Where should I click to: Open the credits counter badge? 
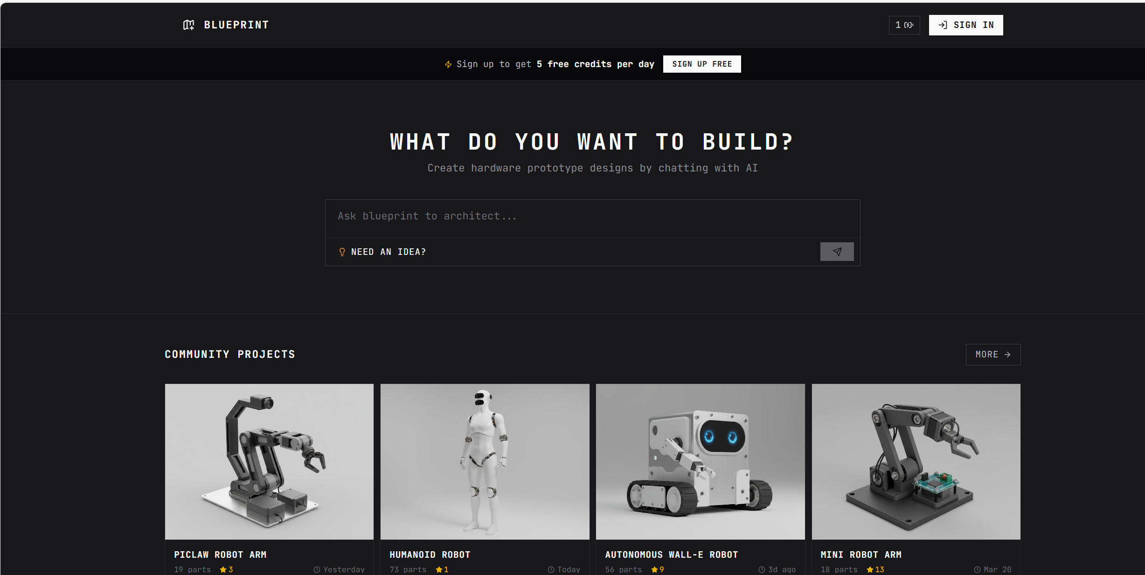pyautogui.click(x=904, y=25)
